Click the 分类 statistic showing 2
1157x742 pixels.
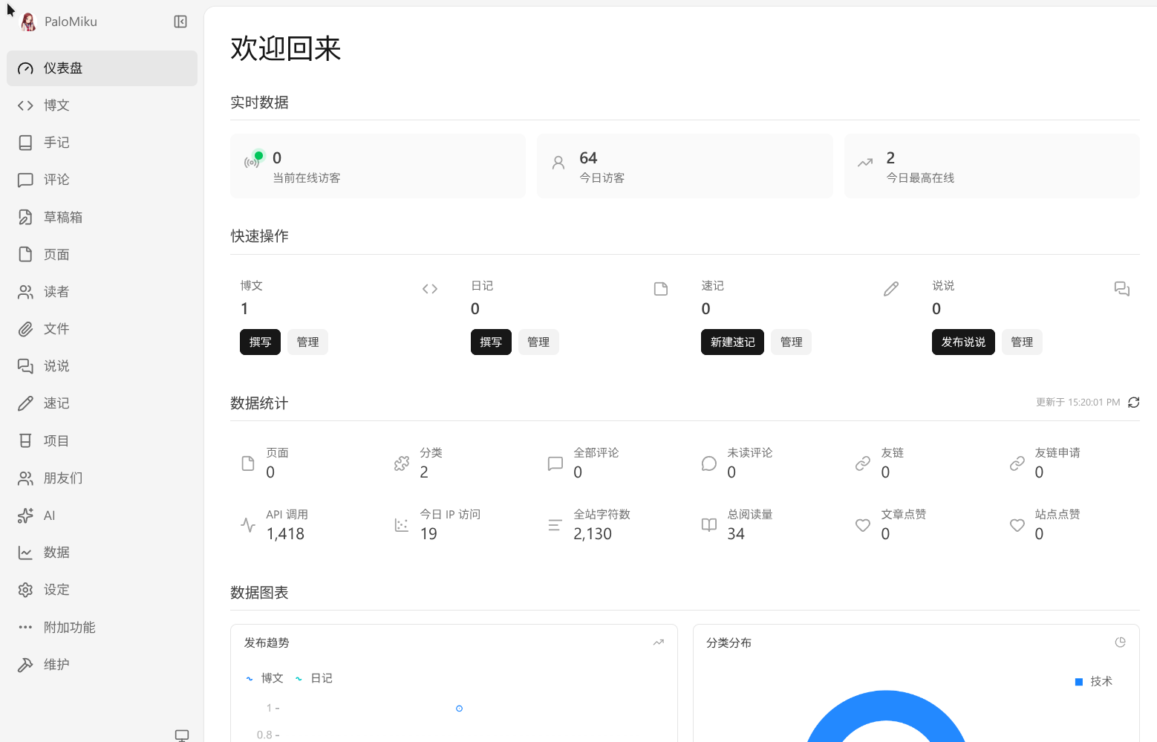tap(418, 463)
